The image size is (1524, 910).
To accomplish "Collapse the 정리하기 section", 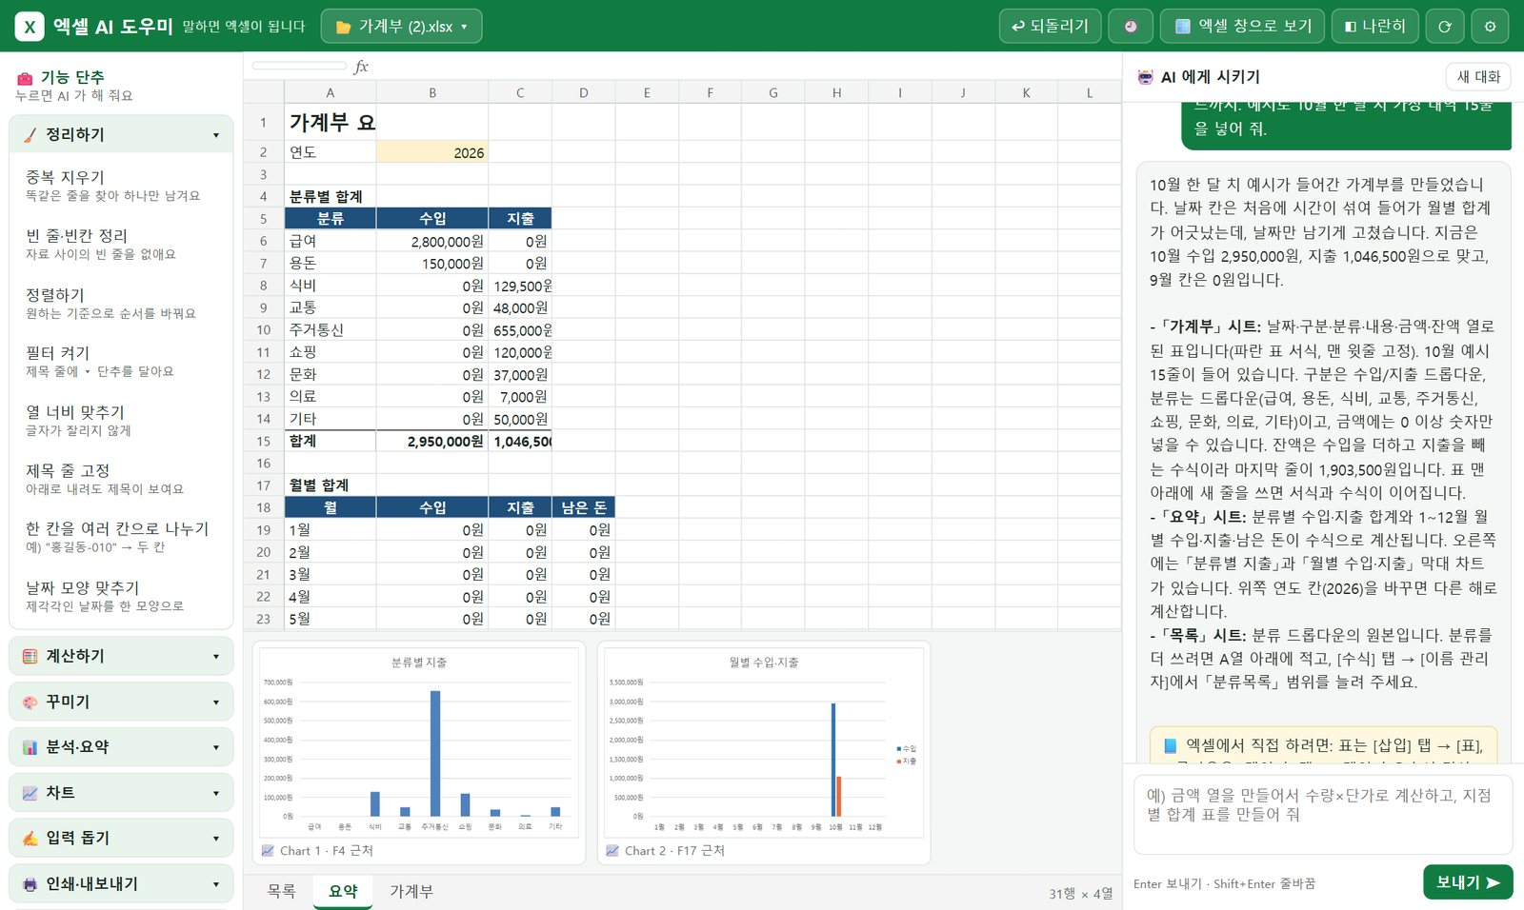I will tap(121, 134).
